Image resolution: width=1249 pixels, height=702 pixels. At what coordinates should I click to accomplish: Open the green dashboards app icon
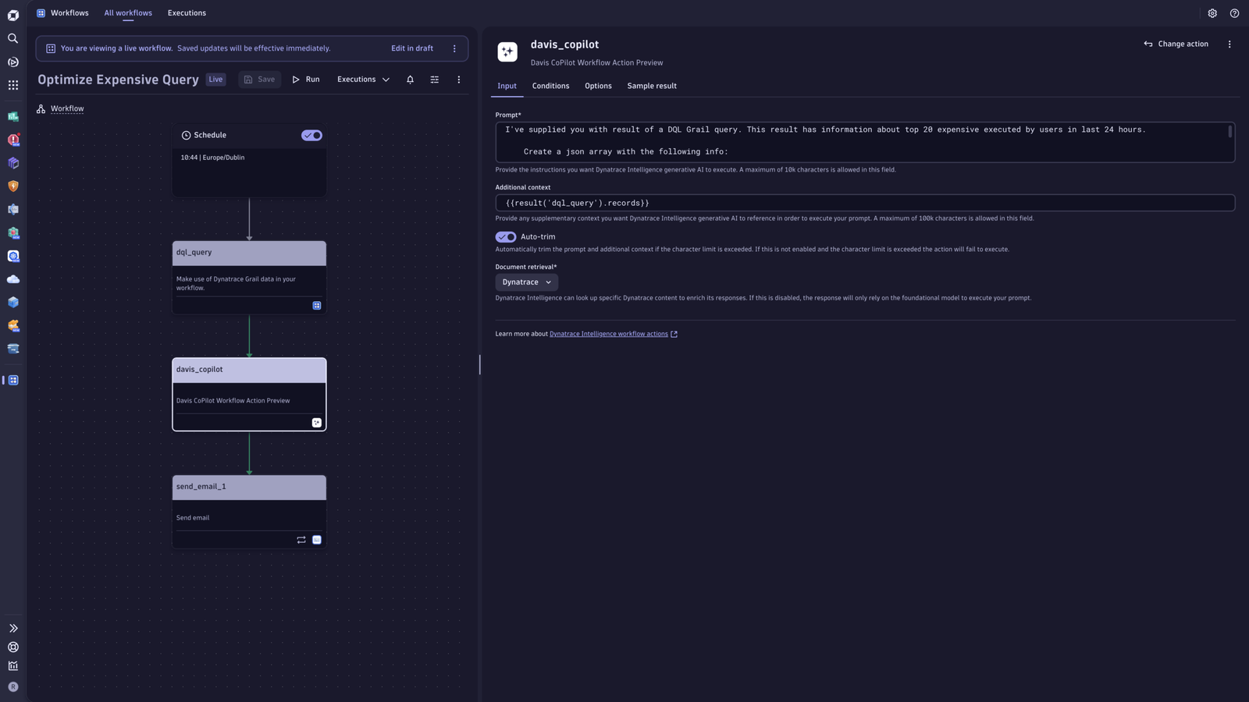13,117
